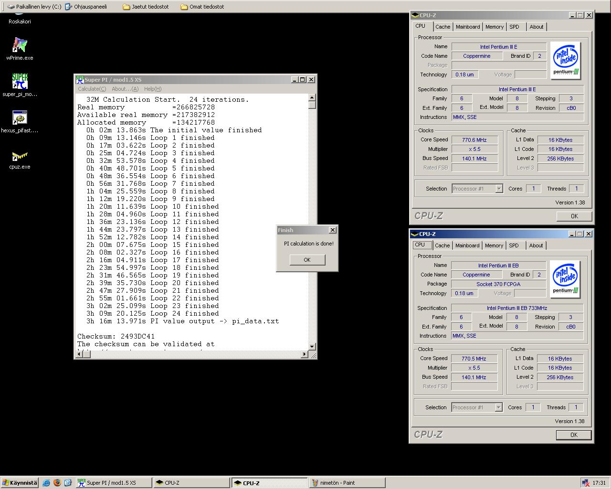Screen dimensions: 611x489
Task: Minimize the lower CPU-Z window
Action: [571, 234]
